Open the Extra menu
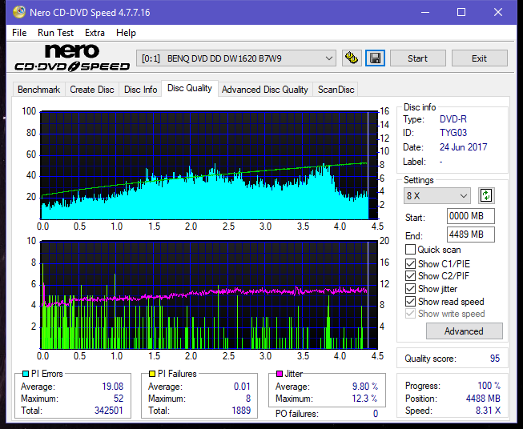Viewport: 523px width, 429px height. tap(95, 33)
